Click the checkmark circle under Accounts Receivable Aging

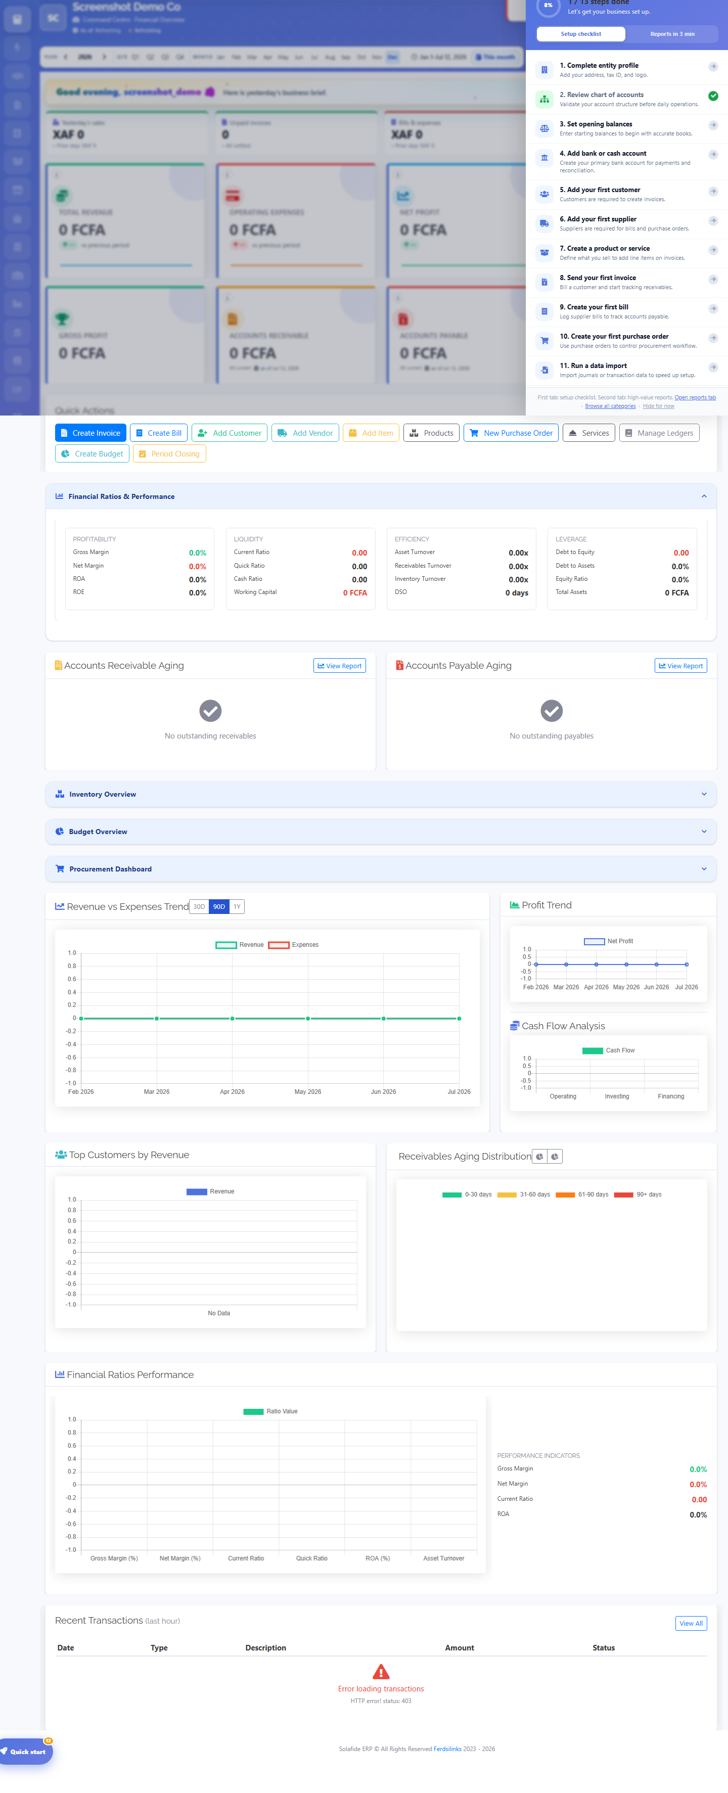(210, 711)
